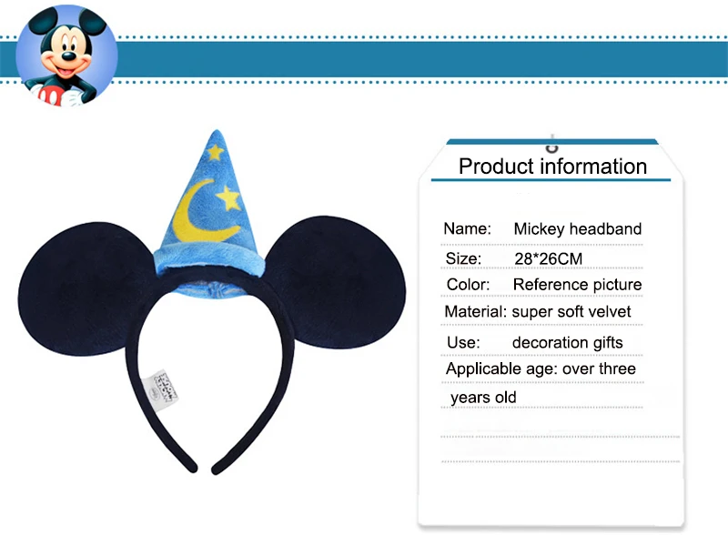Click the Applicable age over three line
This screenshot has width=728, height=535.
[x=541, y=368]
